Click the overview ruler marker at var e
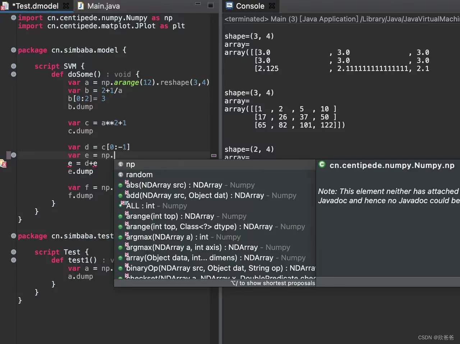The height and width of the screenshot is (344, 460). click(x=214, y=155)
